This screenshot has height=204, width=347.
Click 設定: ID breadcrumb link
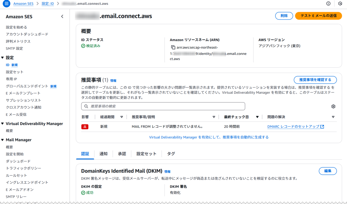coord(47,4)
